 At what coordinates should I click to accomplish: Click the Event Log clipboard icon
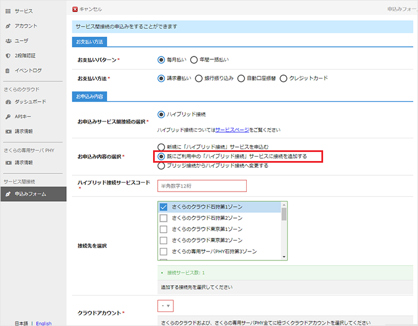[x=8, y=71]
